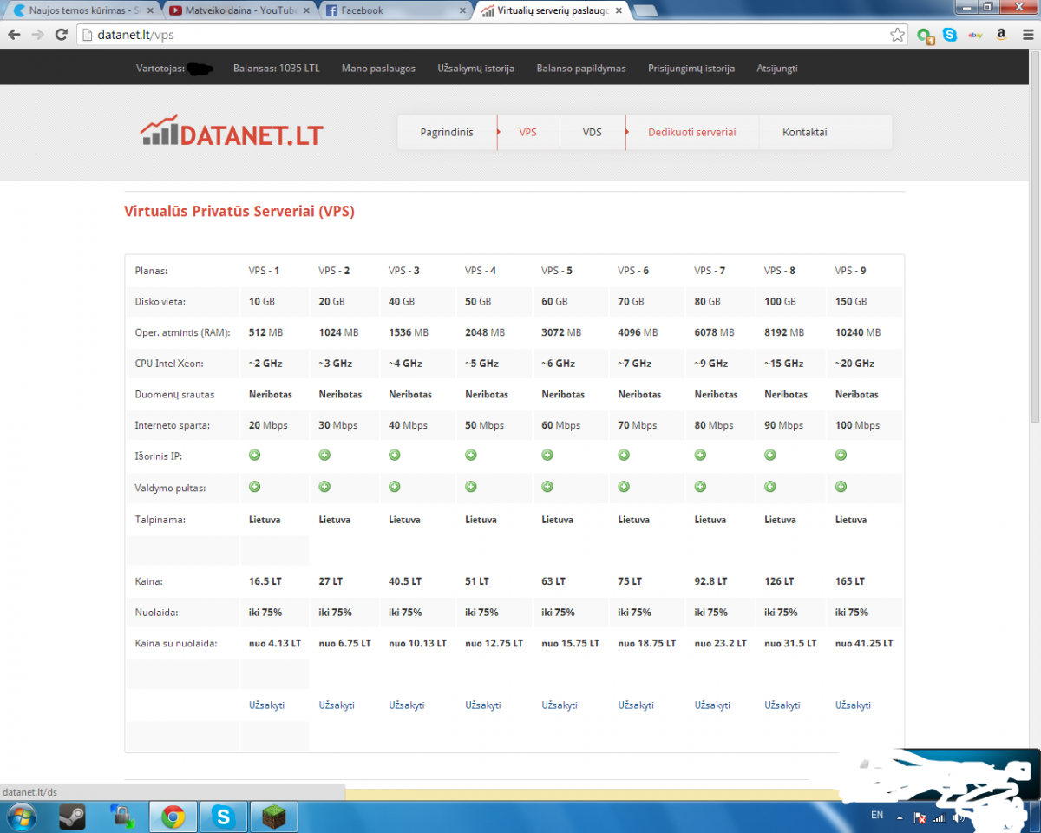Open the padlock network app on taskbar
The width and height of the screenshot is (1041, 833).
tap(122, 817)
